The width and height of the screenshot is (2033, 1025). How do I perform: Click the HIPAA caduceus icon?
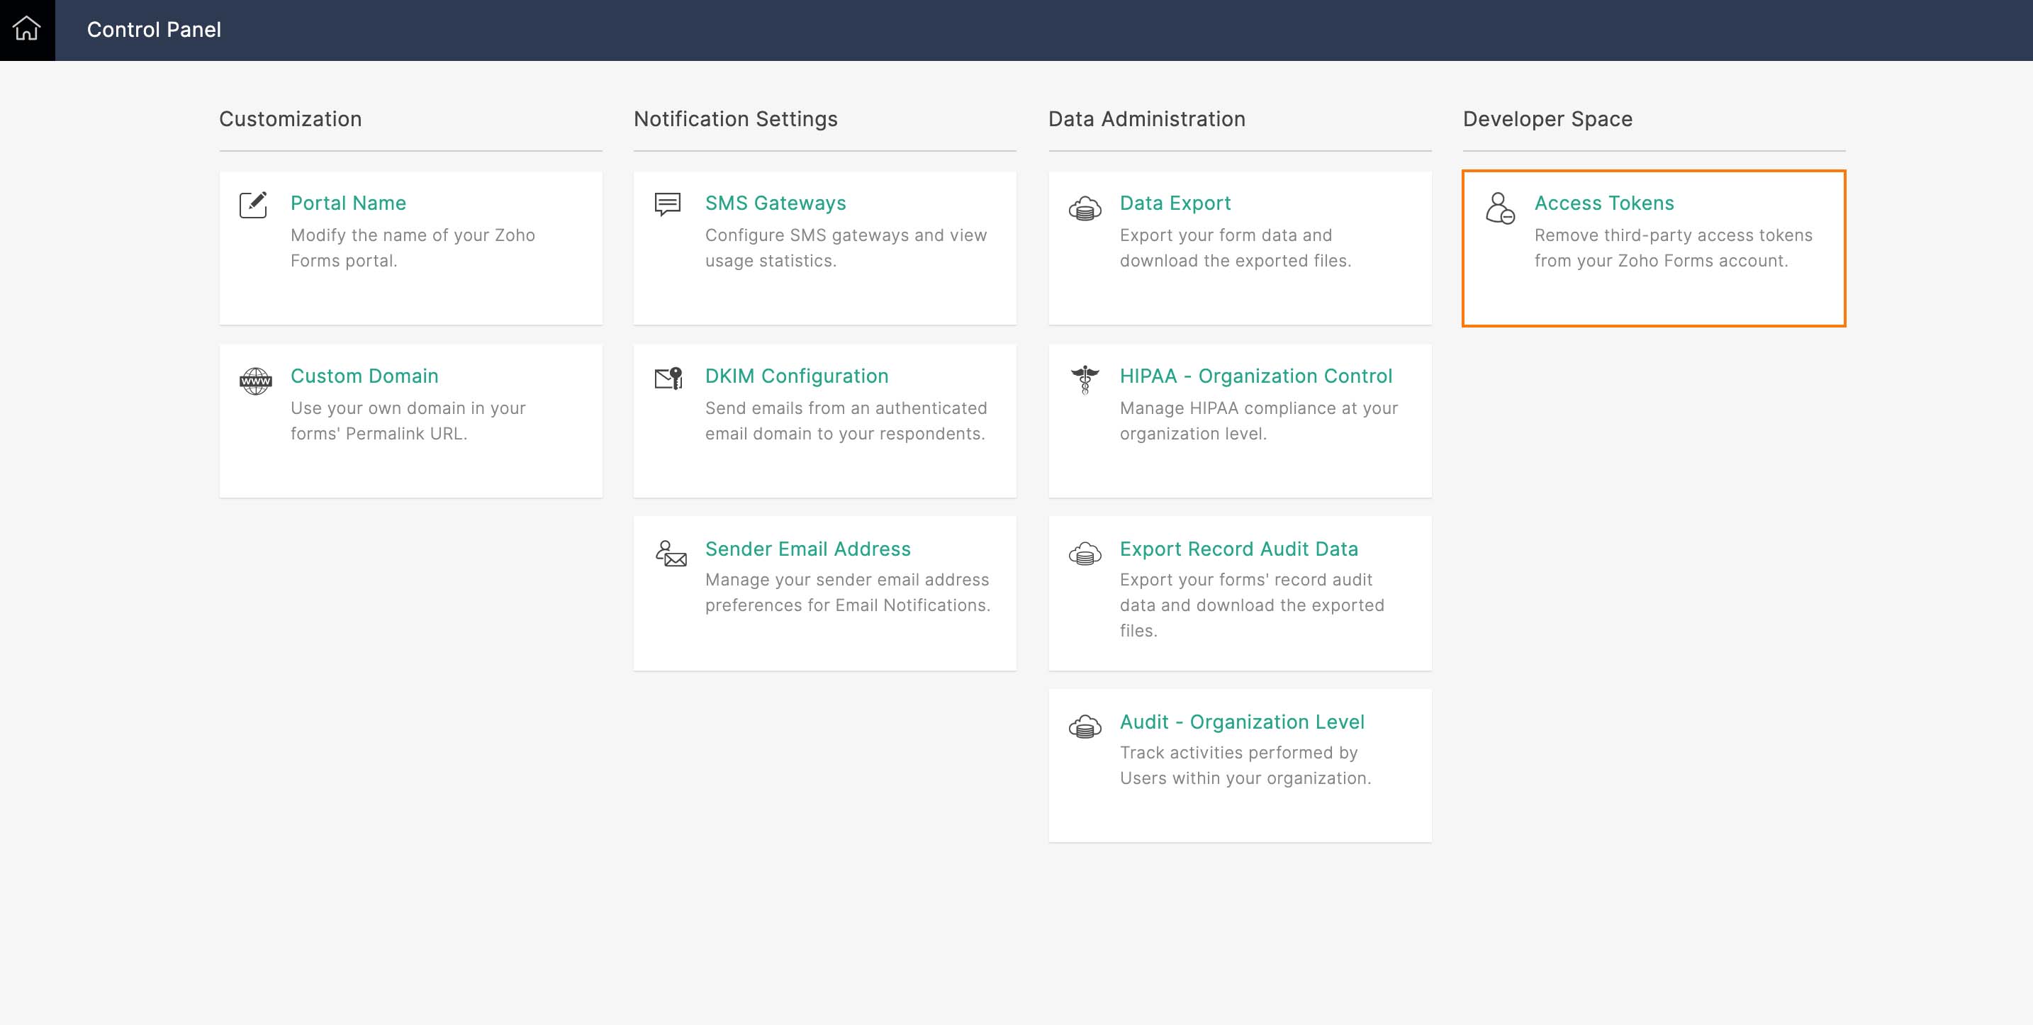point(1085,379)
